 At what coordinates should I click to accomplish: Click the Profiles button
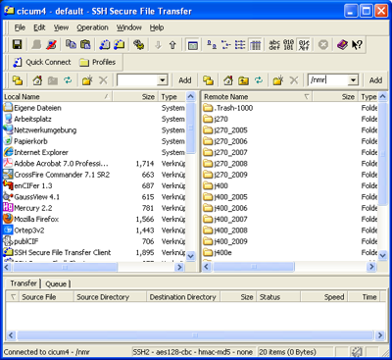pos(98,62)
